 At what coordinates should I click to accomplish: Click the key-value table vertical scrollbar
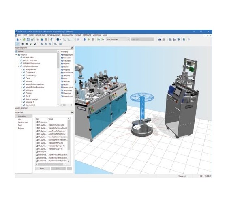point(69,135)
